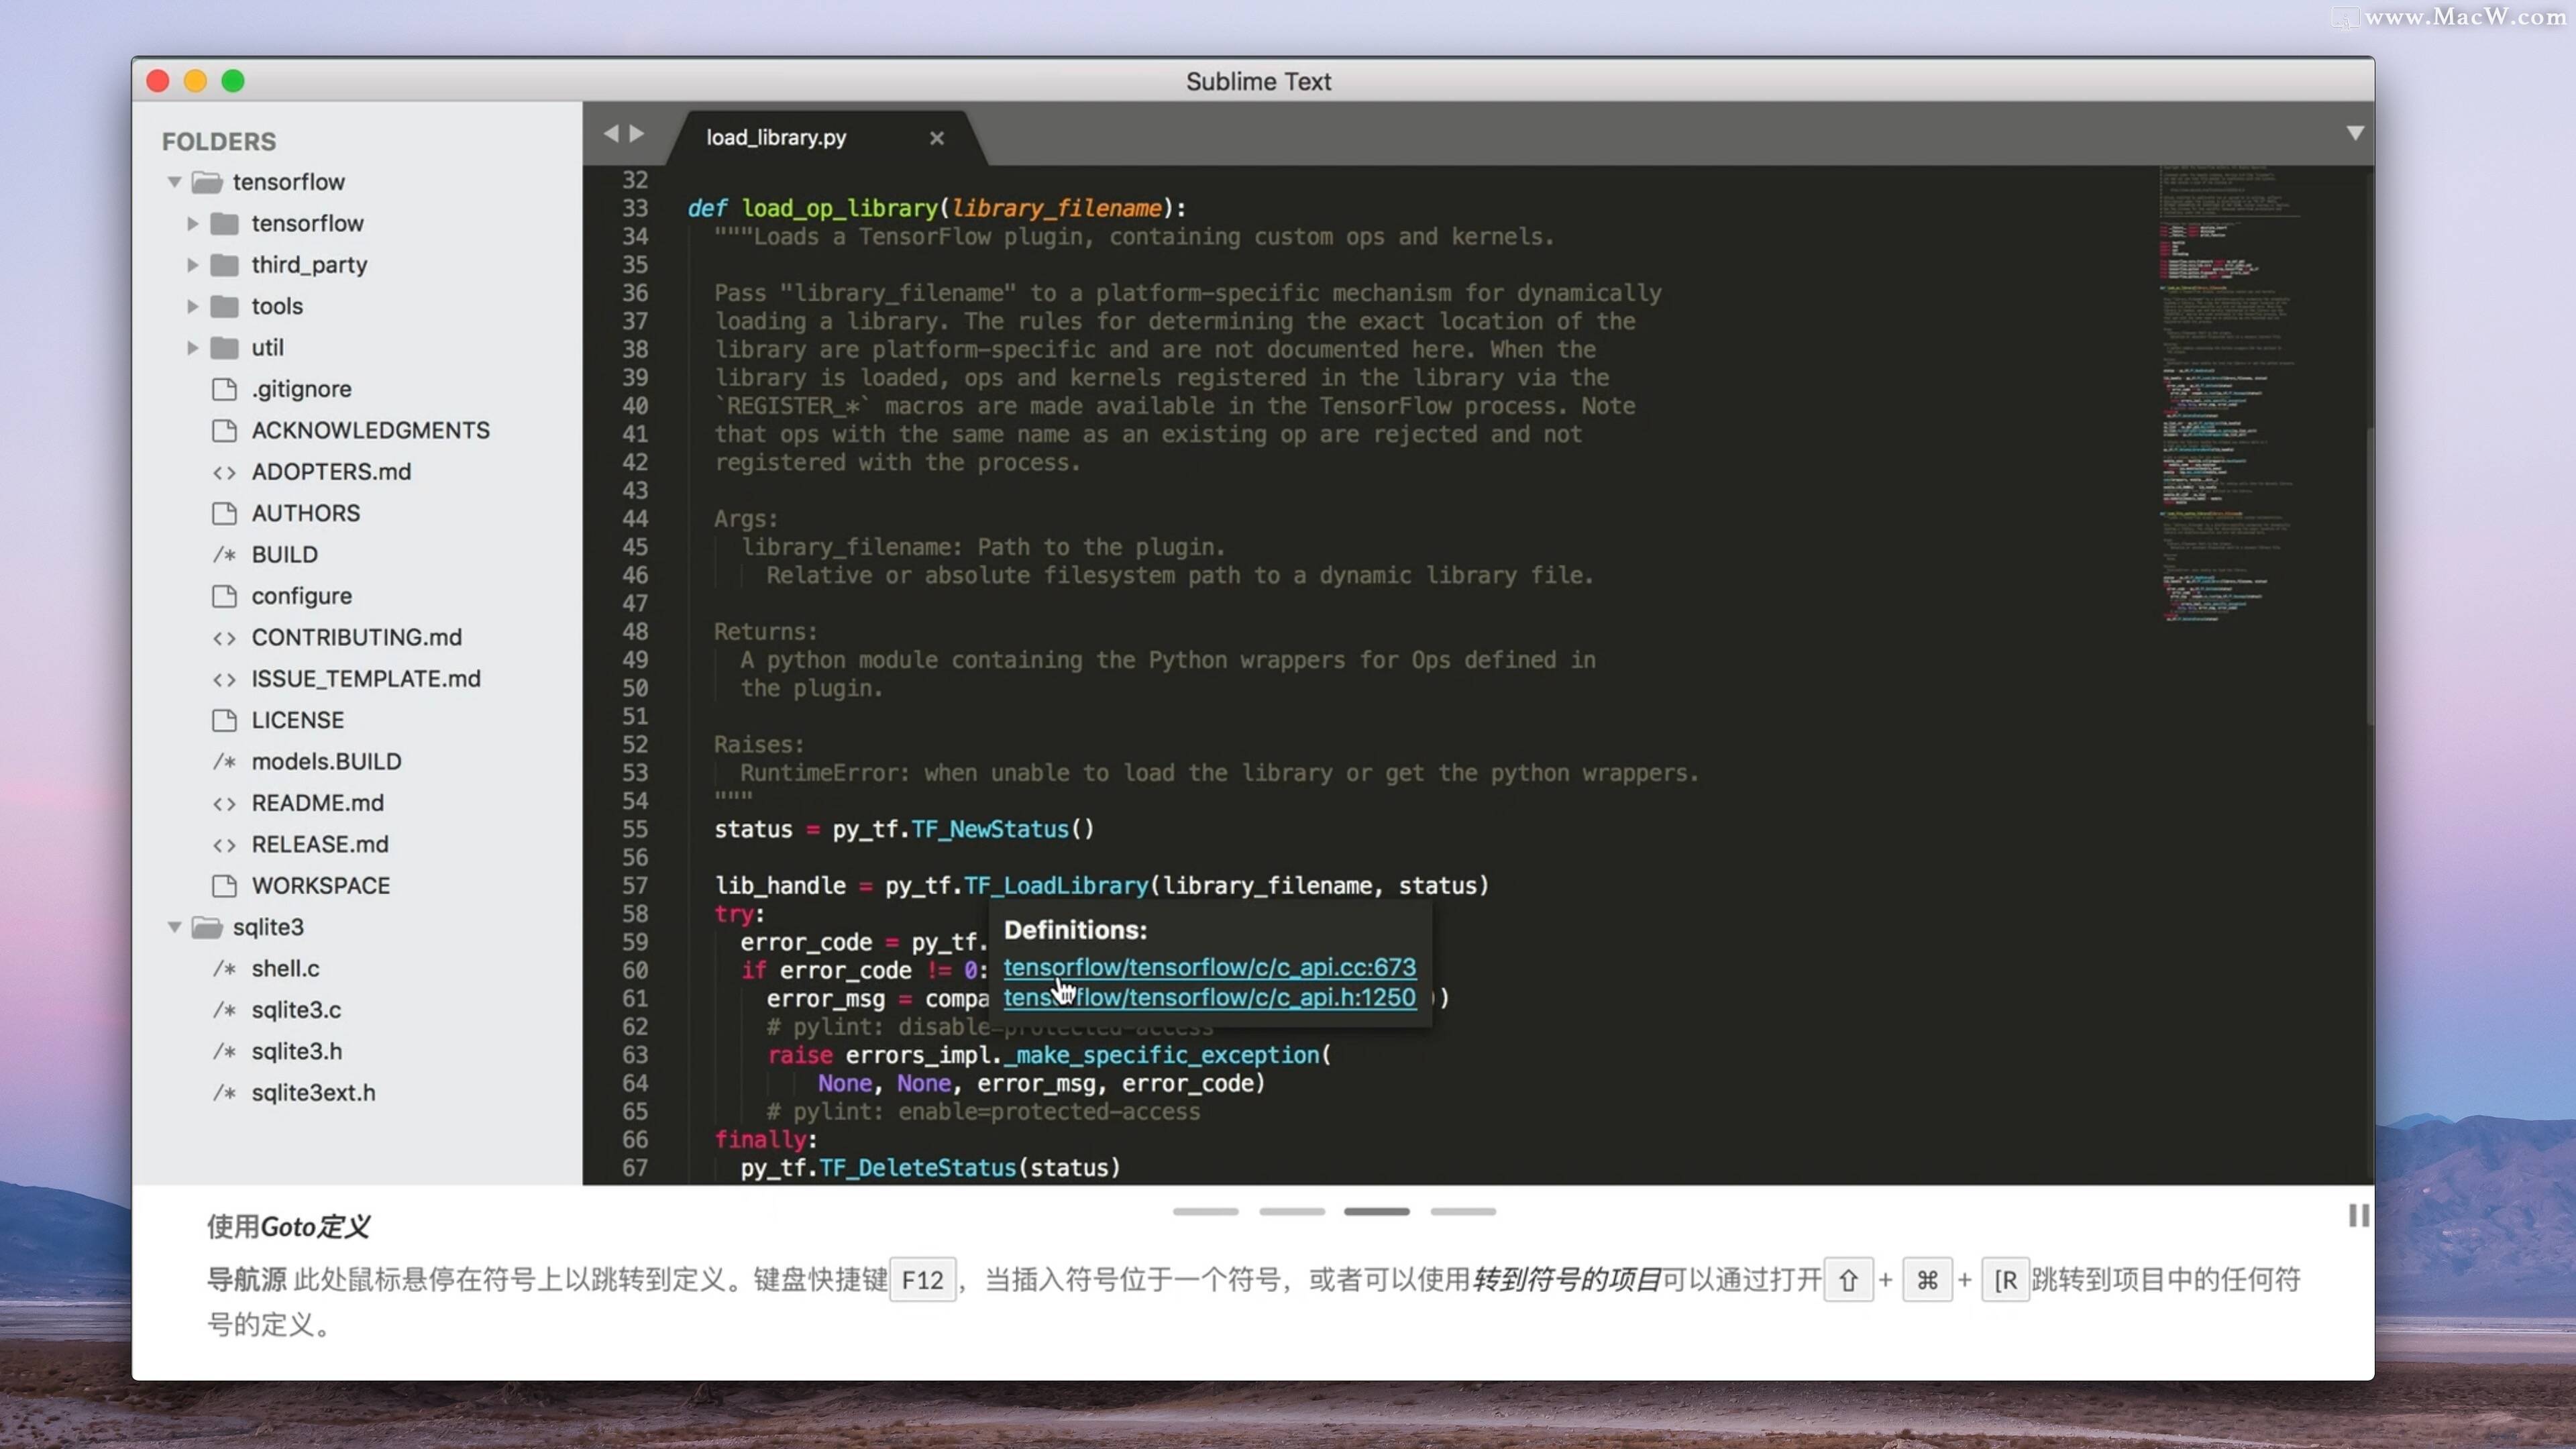Pause the slideshow with pause icon
This screenshot has width=2576, height=1449.
(2358, 1215)
